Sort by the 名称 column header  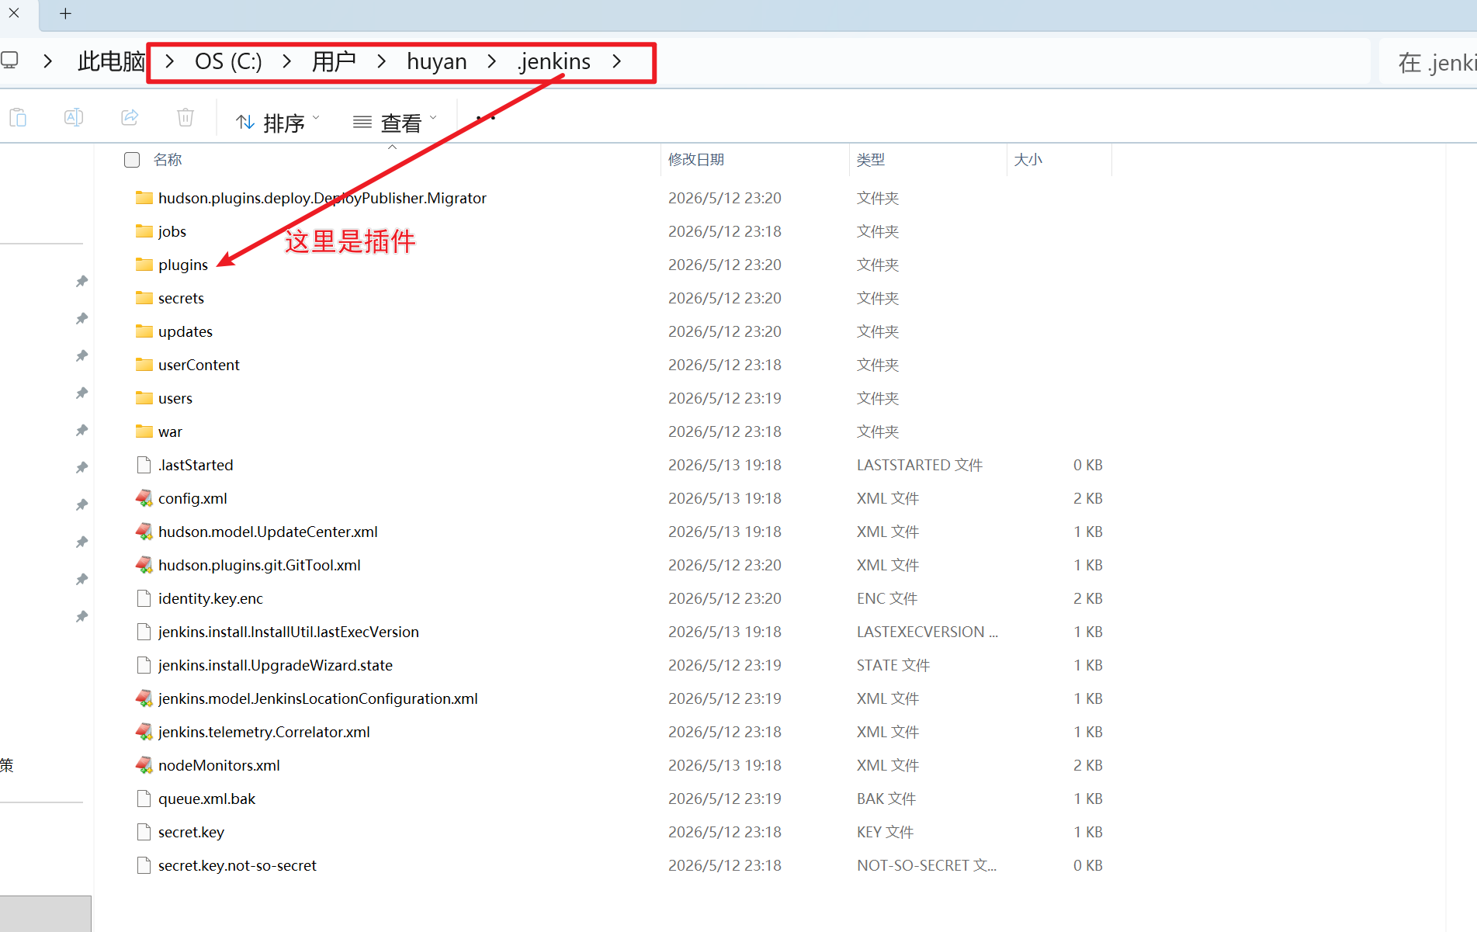(168, 160)
